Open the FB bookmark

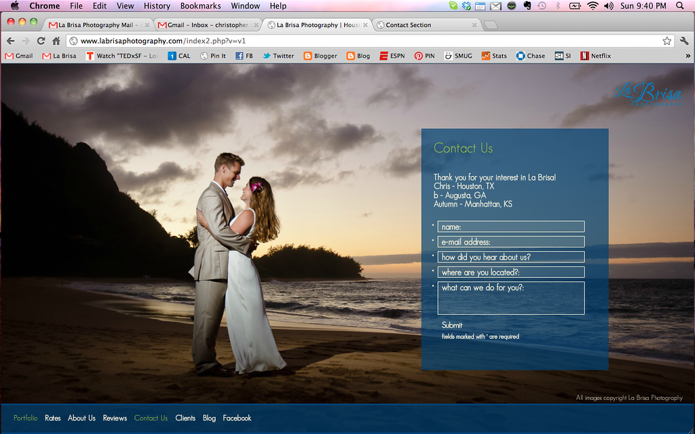point(244,56)
